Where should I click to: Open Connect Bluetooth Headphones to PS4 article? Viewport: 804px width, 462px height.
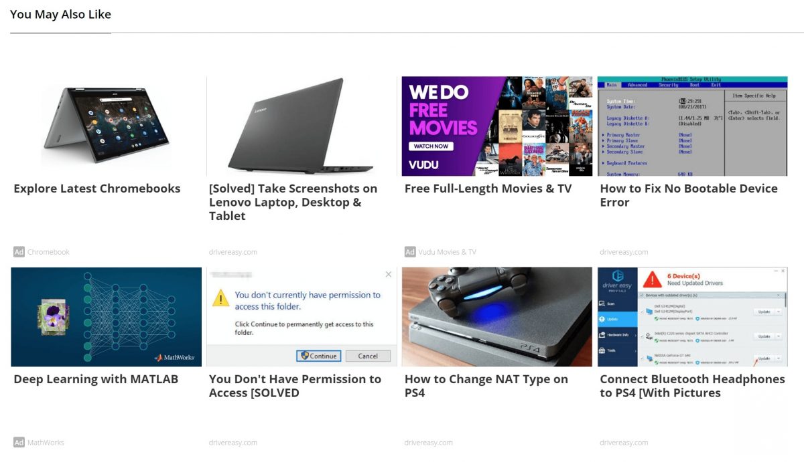click(693, 386)
